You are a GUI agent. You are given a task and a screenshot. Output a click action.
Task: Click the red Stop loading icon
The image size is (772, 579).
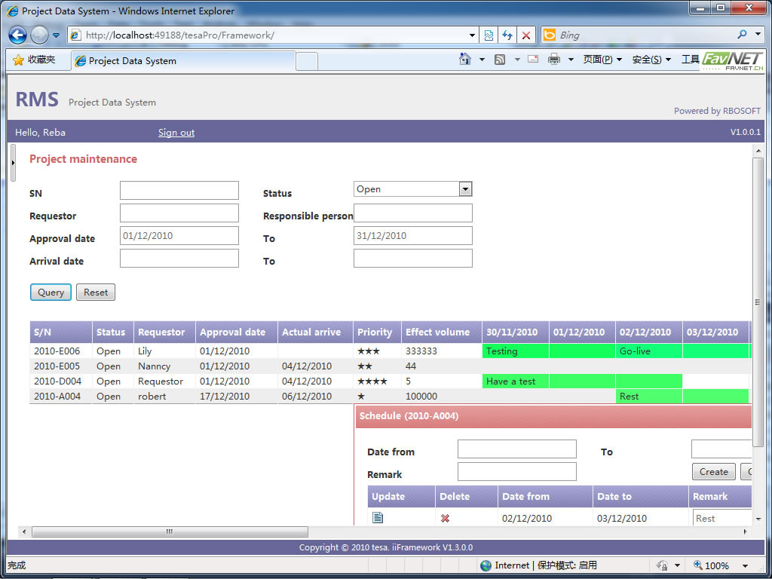(525, 35)
